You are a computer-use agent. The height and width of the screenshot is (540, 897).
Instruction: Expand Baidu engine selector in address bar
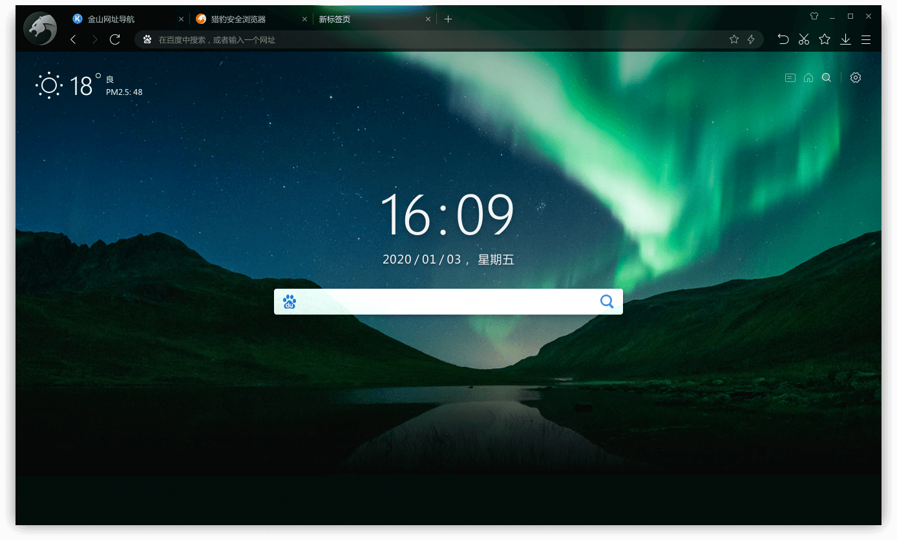[x=147, y=39]
